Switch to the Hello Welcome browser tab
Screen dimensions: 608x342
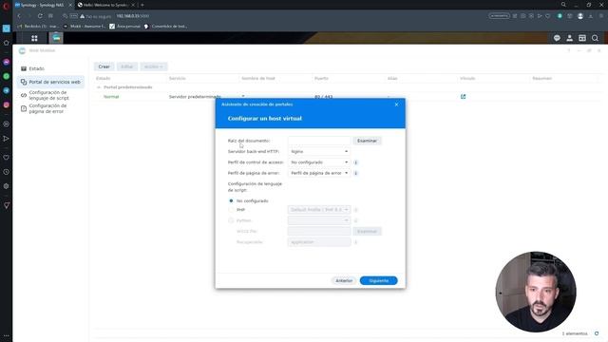(x=105, y=5)
